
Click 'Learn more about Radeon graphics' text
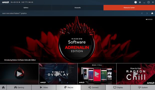point(14,13)
